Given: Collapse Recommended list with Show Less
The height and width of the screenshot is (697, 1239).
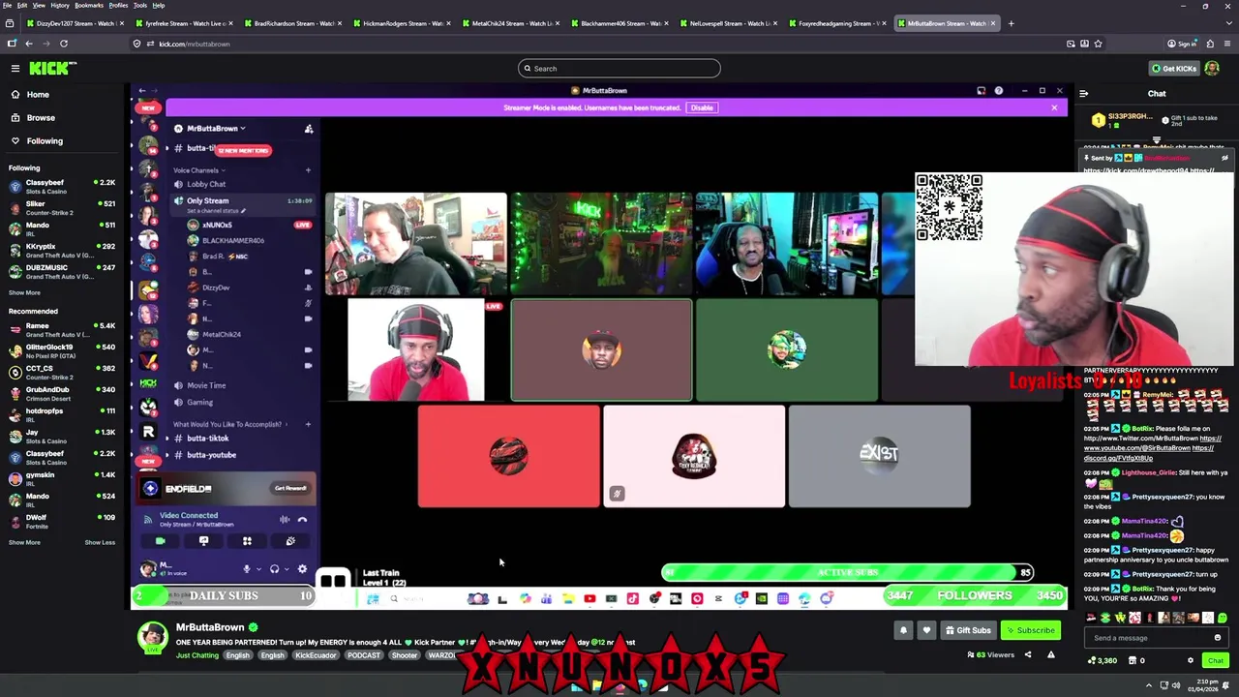Looking at the screenshot, I should point(99,542).
